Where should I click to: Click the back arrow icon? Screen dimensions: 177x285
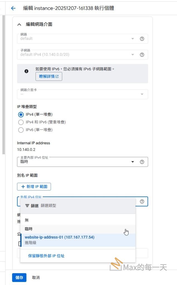[x=13, y=8]
